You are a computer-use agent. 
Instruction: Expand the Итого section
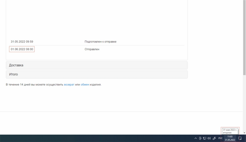(x=97, y=75)
